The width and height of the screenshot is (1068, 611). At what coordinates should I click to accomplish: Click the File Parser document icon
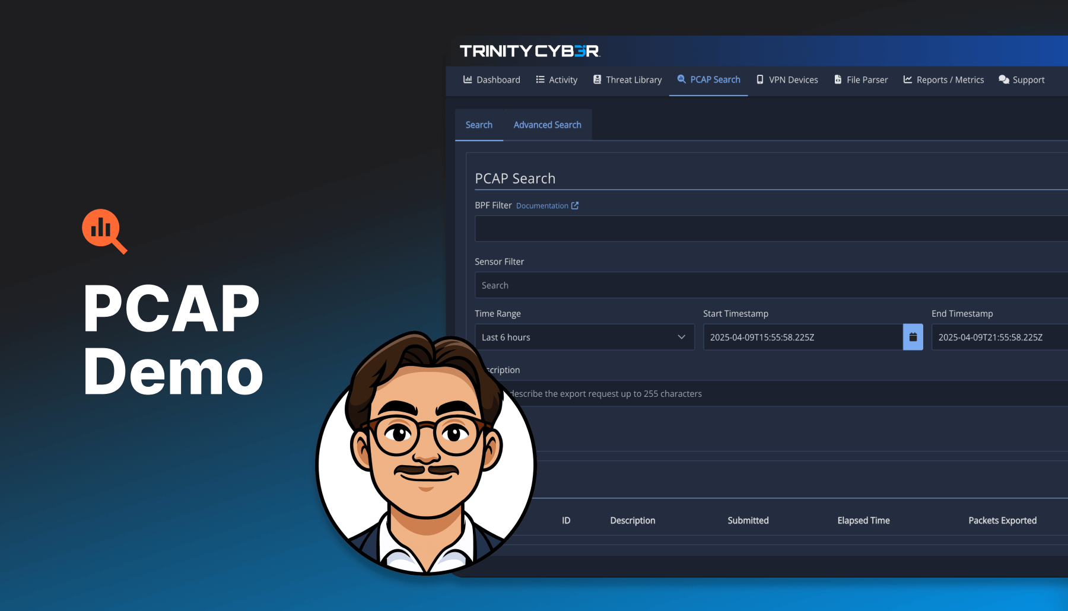coord(838,79)
